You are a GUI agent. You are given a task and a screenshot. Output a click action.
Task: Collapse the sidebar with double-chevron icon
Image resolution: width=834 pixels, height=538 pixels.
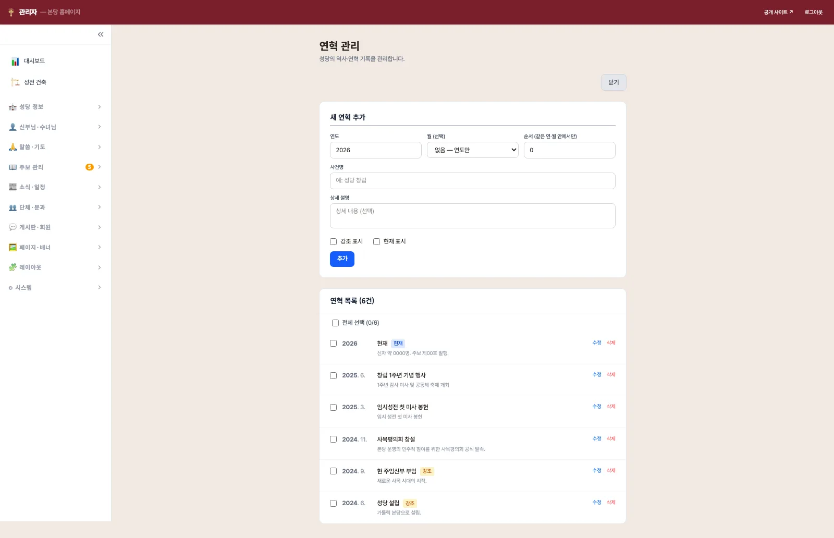point(101,34)
